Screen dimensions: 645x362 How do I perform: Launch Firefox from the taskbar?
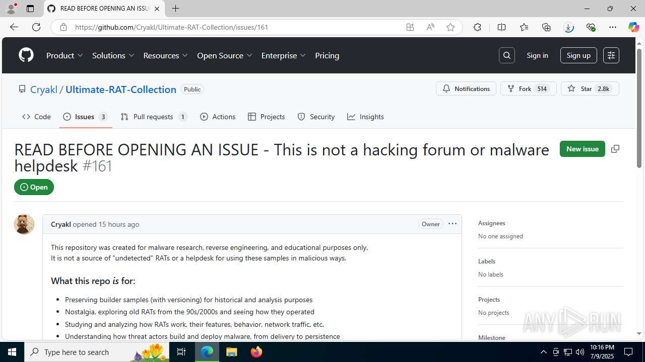[x=256, y=352]
